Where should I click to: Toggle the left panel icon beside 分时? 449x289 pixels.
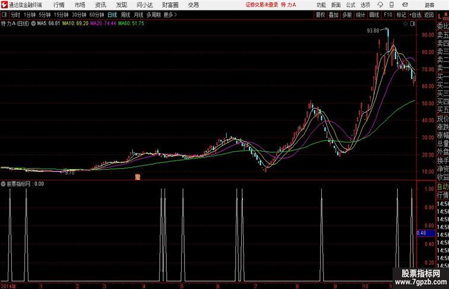[x=4, y=15]
